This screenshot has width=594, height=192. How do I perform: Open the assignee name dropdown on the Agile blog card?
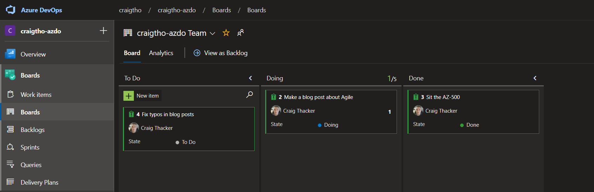pos(299,111)
